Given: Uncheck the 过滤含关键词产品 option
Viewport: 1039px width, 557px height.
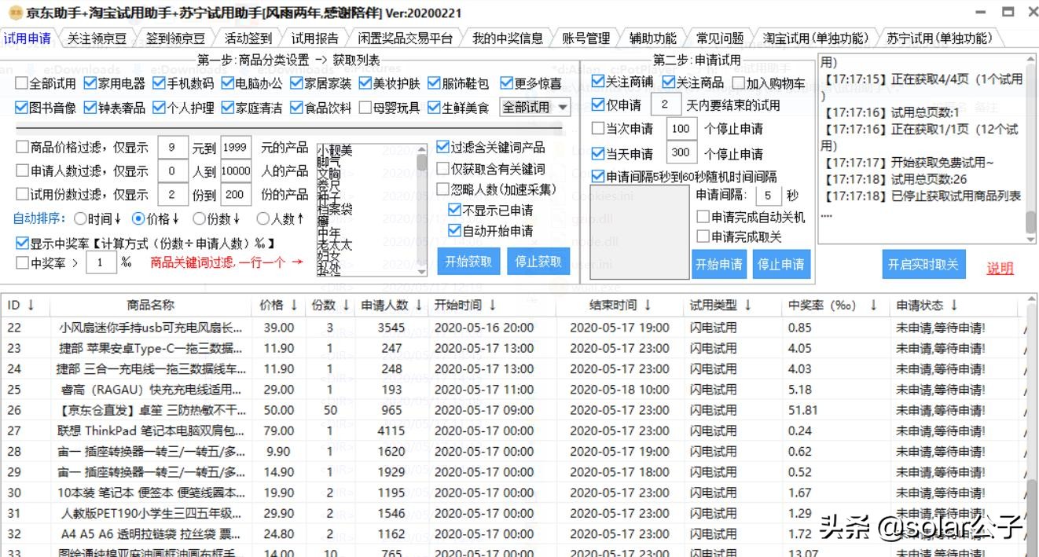Looking at the screenshot, I should click(444, 147).
